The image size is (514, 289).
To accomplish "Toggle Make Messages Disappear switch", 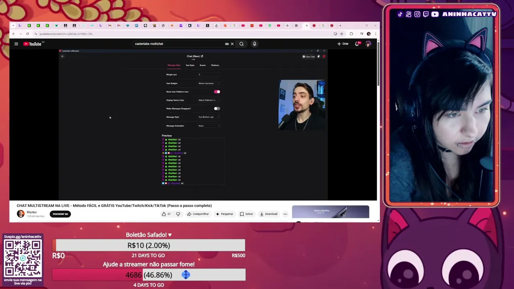I will (217, 108).
